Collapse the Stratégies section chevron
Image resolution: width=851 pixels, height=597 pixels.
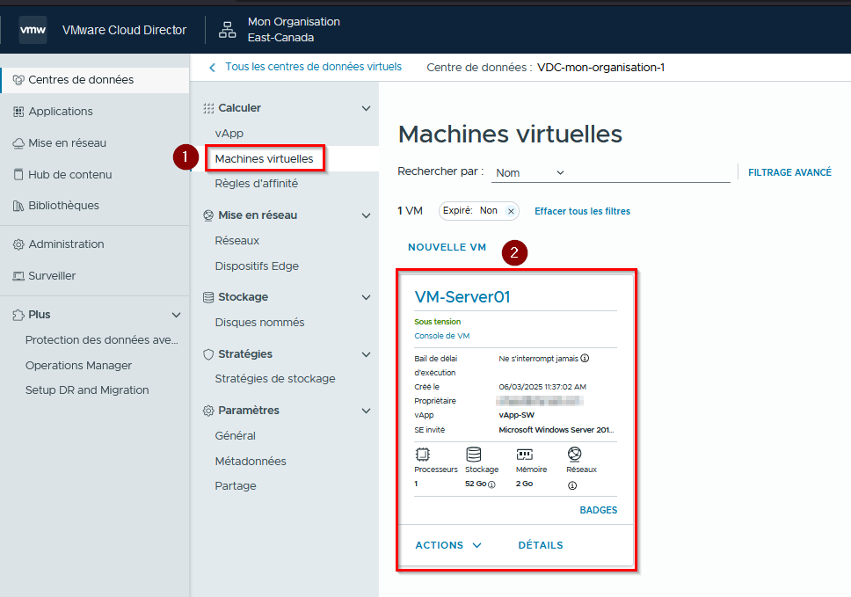(367, 354)
